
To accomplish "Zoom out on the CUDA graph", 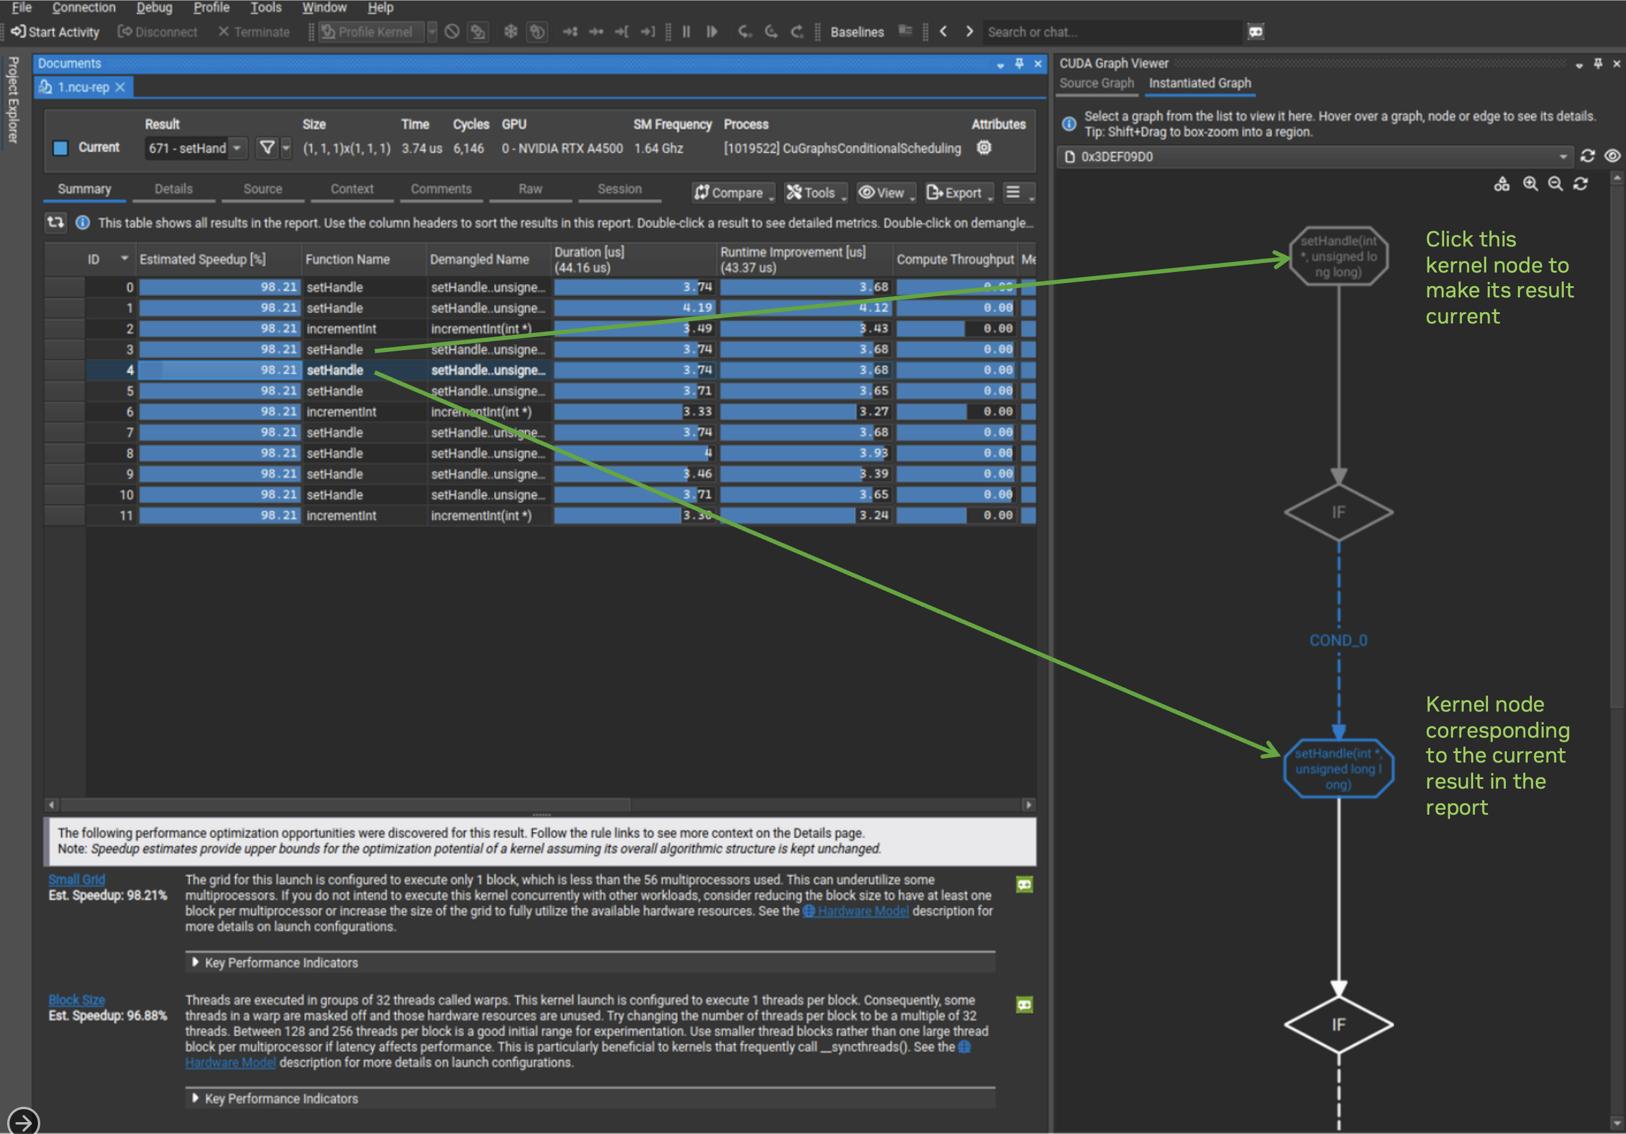I will click(1555, 184).
